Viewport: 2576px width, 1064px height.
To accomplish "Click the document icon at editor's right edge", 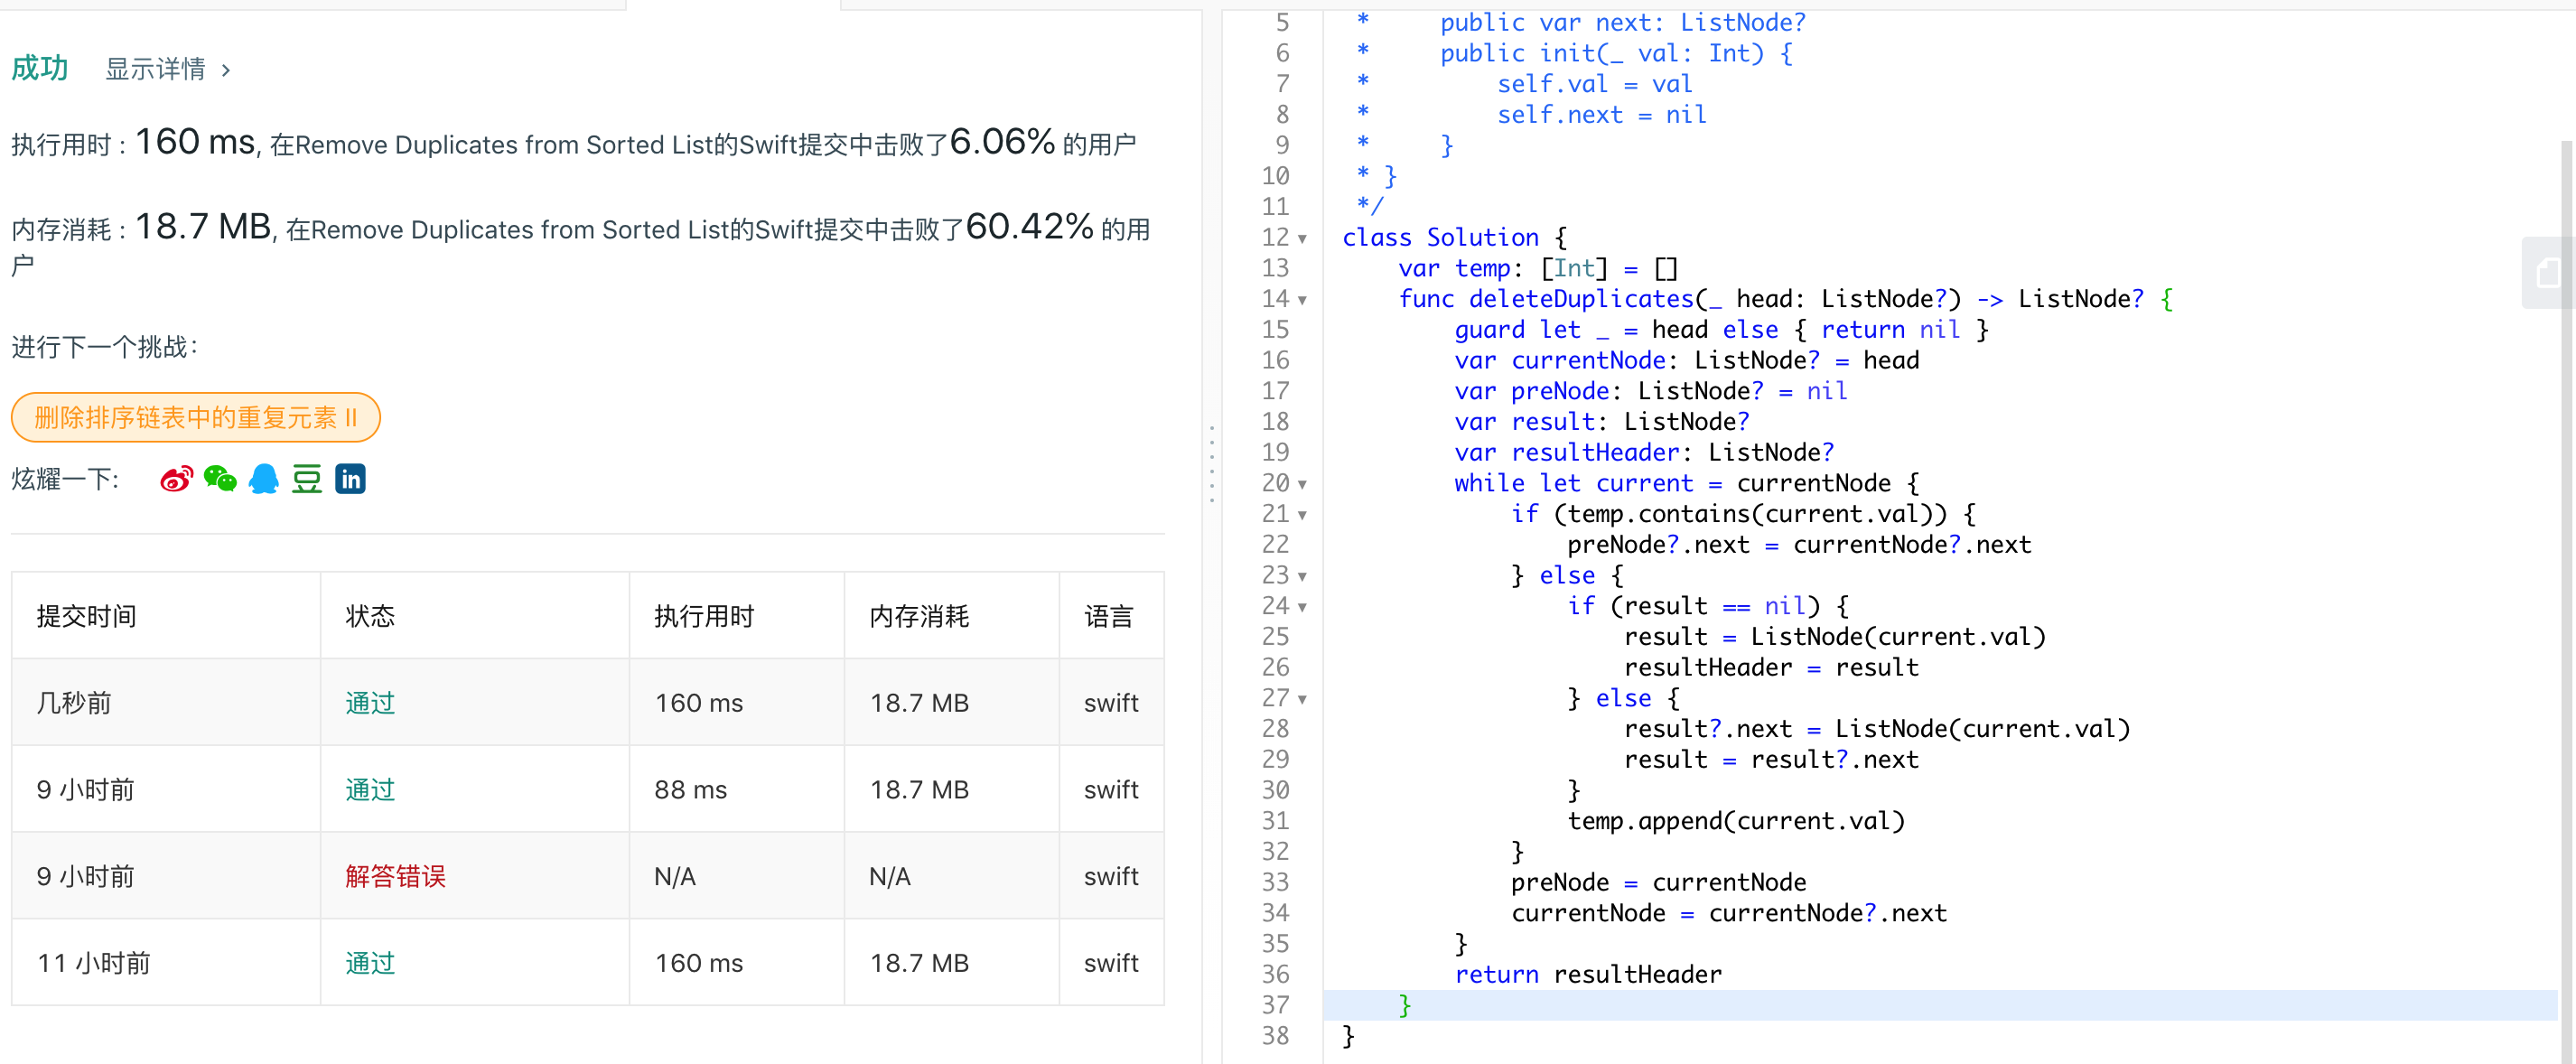I will [2547, 272].
